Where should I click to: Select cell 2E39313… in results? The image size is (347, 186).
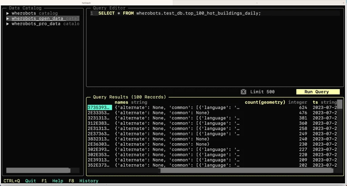[x=99, y=160]
